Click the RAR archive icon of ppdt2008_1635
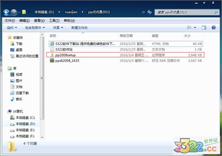The width and height of the screenshot is (222, 156). pos(52,61)
